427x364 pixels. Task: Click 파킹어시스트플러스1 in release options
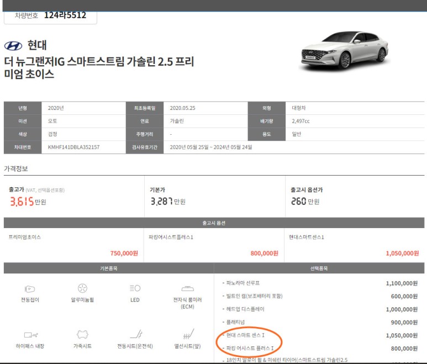point(171,237)
